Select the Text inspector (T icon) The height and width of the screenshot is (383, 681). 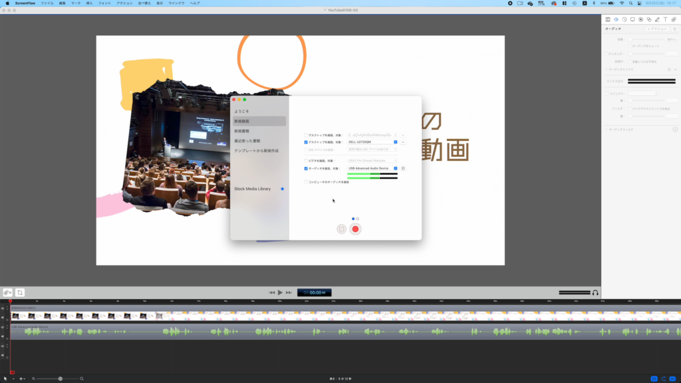point(666,19)
